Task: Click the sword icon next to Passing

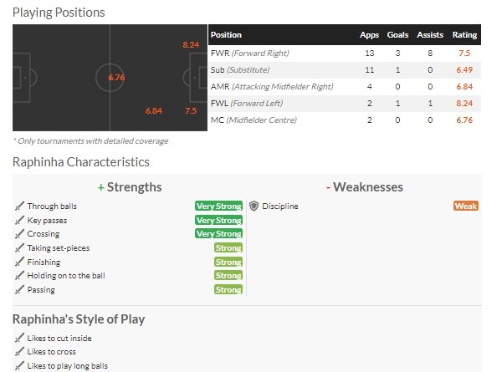Action: (x=19, y=290)
